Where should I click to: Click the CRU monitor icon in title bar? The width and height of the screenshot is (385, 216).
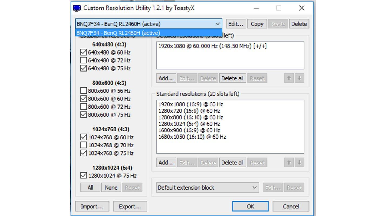coord(77,8)
